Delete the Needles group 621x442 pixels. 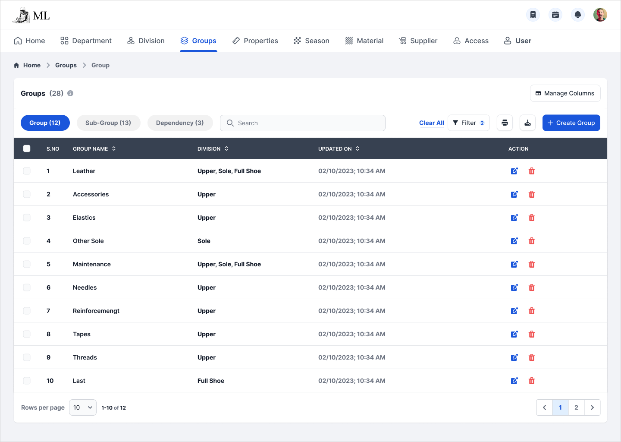pyautogui.click(x=532, y=287)
